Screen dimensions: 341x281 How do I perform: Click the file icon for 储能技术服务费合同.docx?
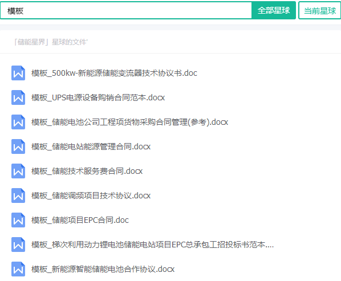click(x=18, y=171)
